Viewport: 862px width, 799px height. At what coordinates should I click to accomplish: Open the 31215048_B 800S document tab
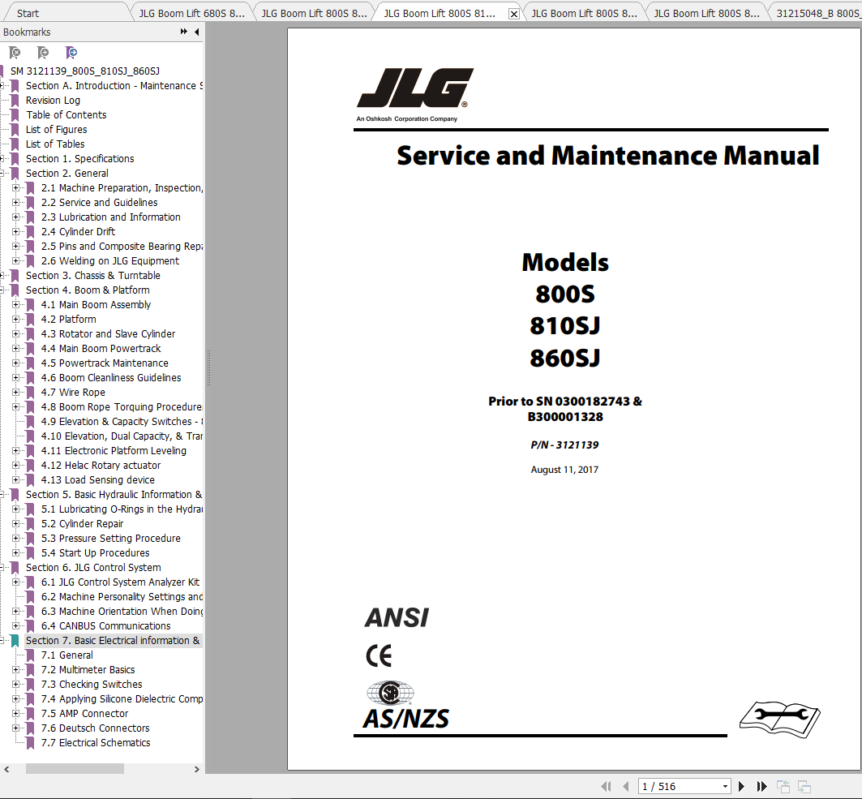coord(817,13)
